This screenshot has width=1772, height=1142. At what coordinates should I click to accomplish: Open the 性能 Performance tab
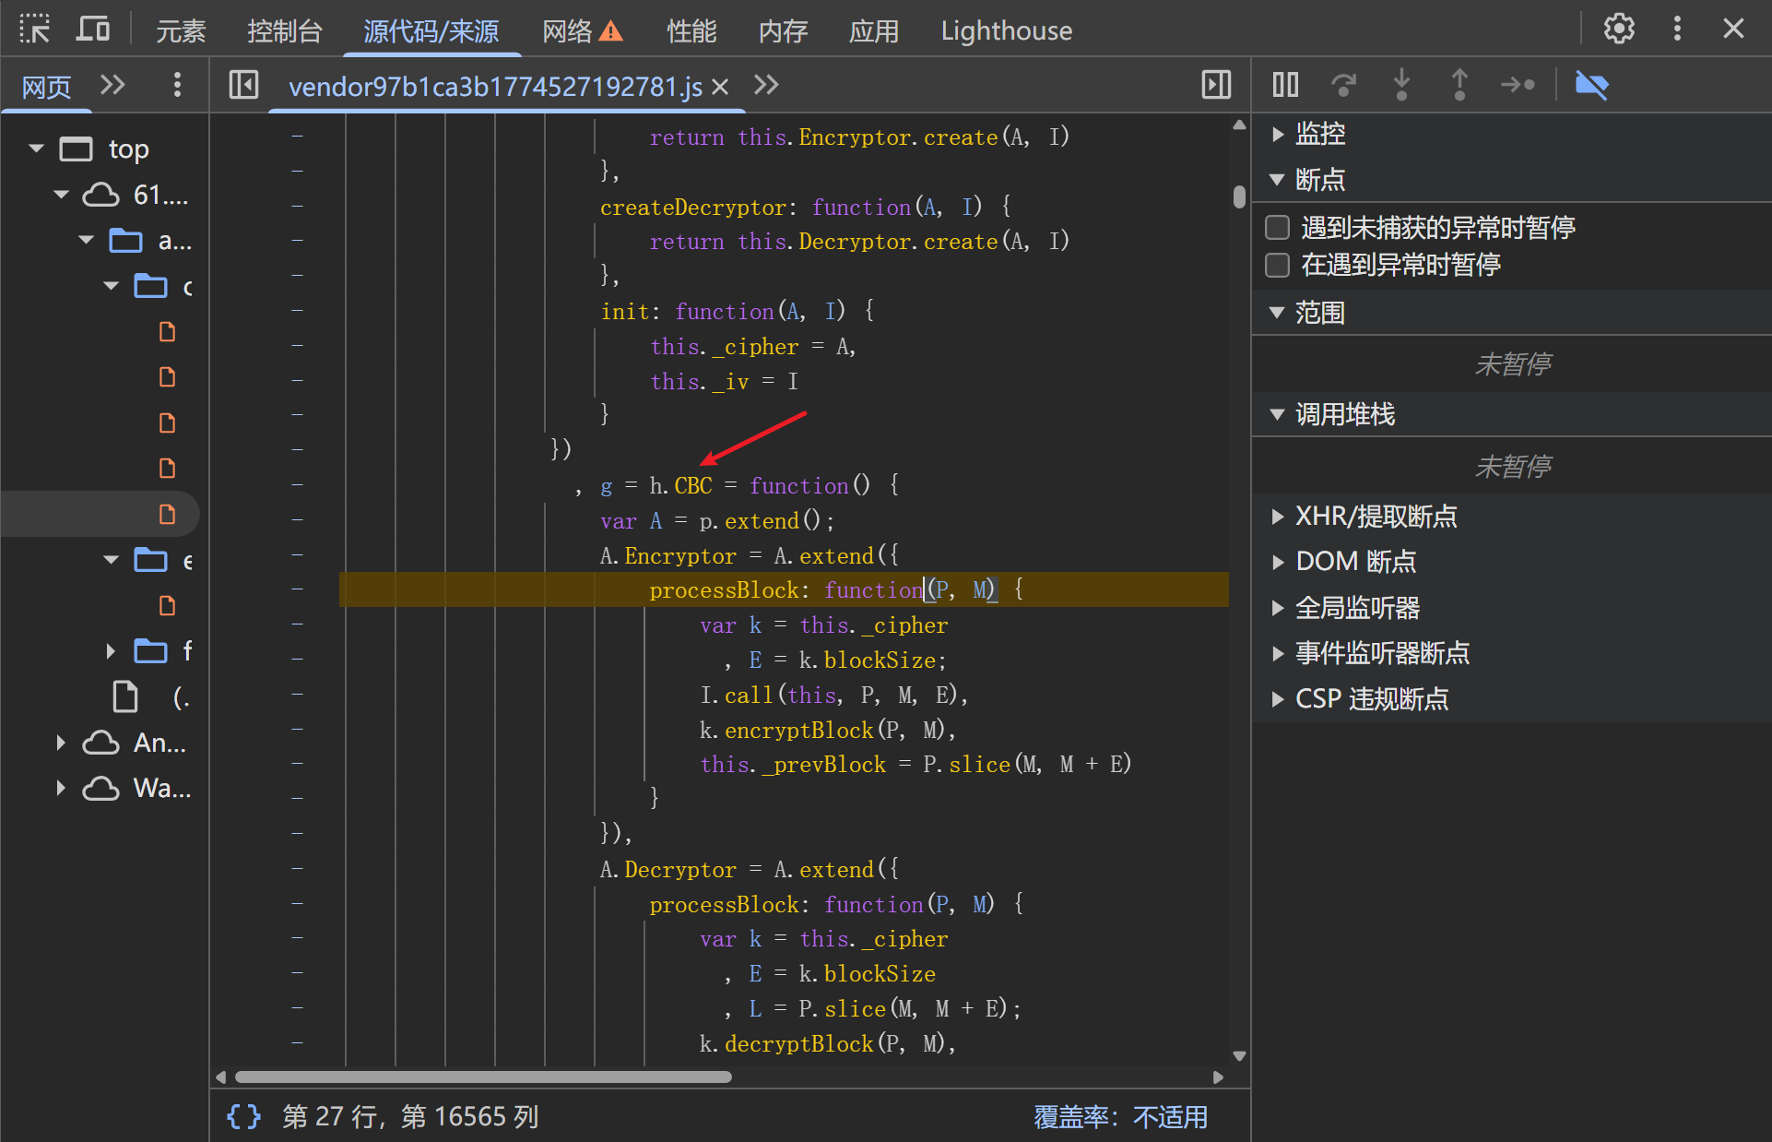pyautogui.click(x=691, y=31)
